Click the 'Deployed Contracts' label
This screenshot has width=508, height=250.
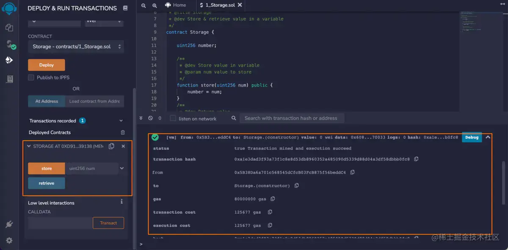click(50, 132)
